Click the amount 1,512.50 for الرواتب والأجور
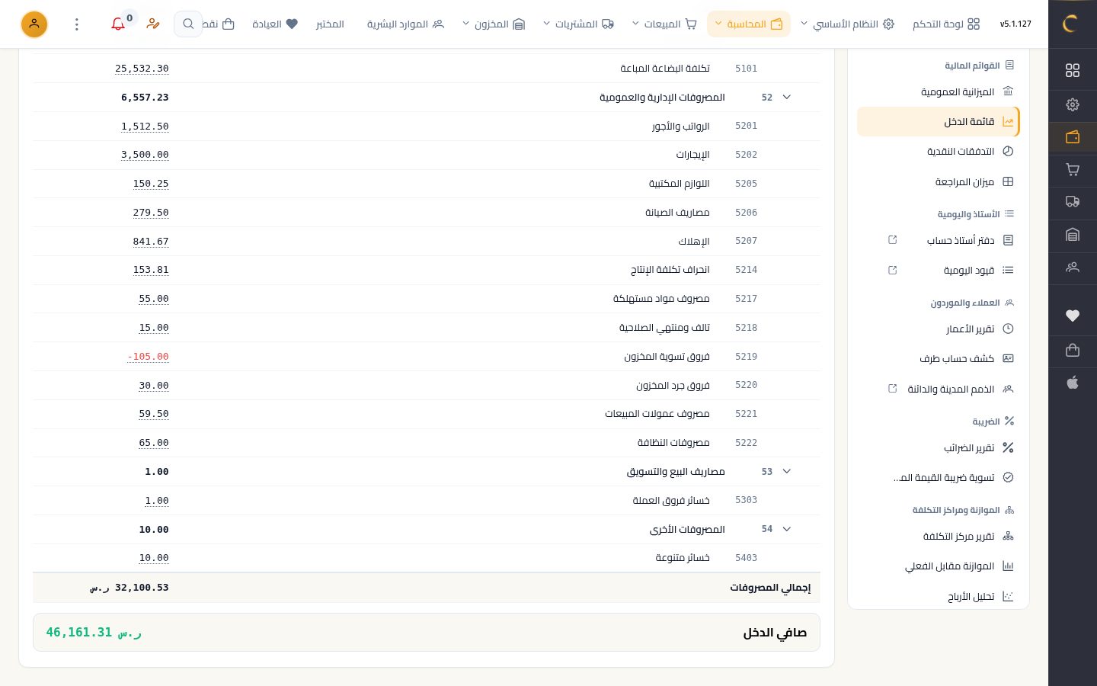This screenshot has width=1097, height=686. [x=145, y=127]
